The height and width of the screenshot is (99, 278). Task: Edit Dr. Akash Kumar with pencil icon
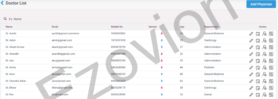(251, 47)
